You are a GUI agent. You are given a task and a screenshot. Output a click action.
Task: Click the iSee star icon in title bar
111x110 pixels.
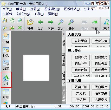click(3, 4)
